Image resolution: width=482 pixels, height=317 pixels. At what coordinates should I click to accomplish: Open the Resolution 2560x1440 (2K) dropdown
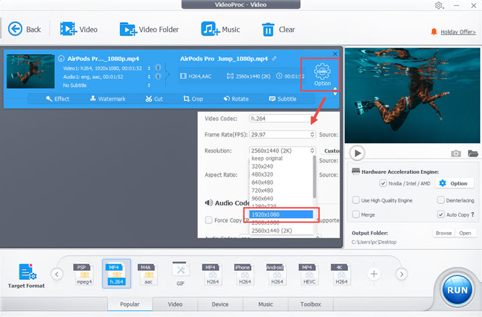(283, 150)
